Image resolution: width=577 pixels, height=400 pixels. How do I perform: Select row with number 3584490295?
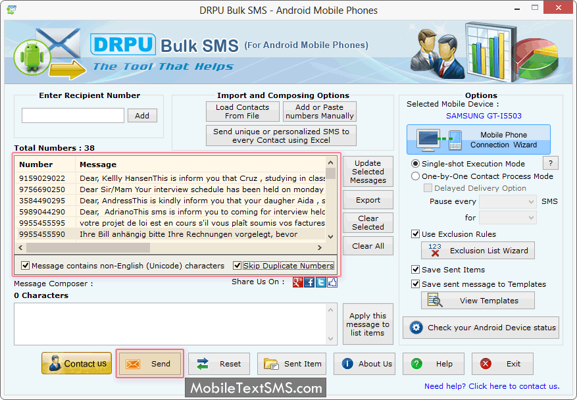170,201
